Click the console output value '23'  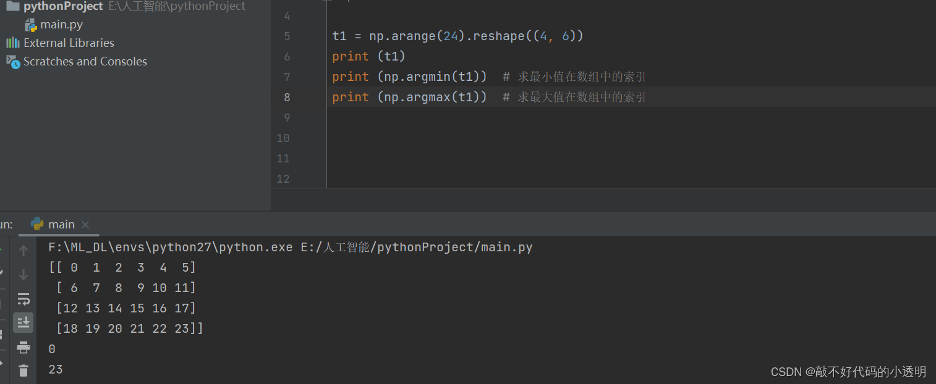(56, 370)
